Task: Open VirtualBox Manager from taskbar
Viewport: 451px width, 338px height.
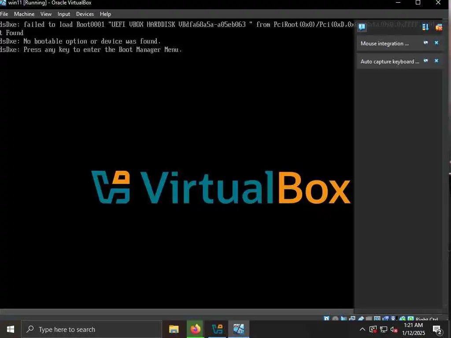Action: (217, 329)
